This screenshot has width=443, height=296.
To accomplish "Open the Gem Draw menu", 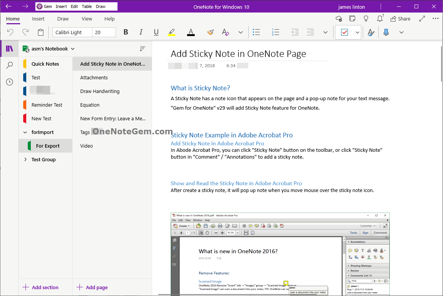I will click(x=101, y=6).
